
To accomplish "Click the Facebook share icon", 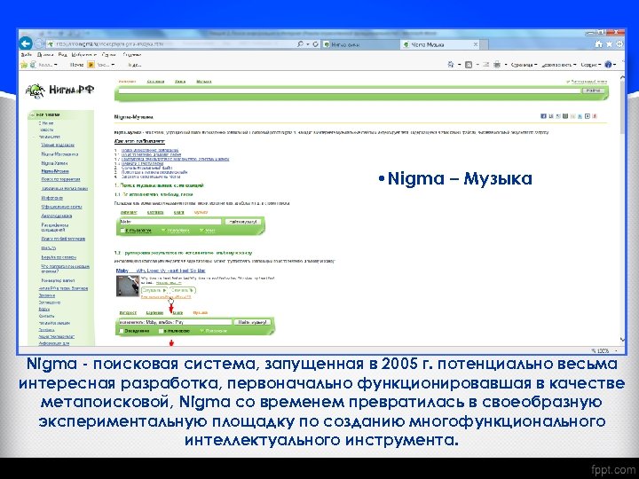I will tap(543, 116).
